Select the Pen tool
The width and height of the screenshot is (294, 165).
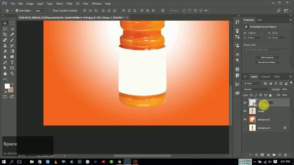tap(5, 62)
